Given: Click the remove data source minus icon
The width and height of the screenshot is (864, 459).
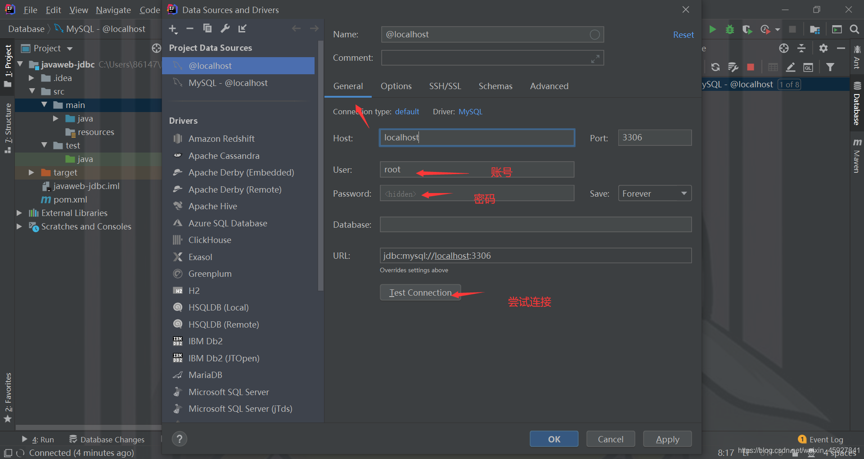Looking at the screenshot, I should point(190,28).
